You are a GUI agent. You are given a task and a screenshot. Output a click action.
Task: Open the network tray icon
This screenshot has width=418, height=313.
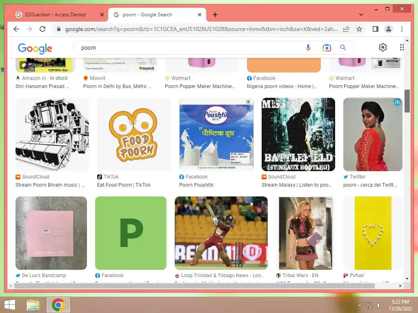pos(369,305)
